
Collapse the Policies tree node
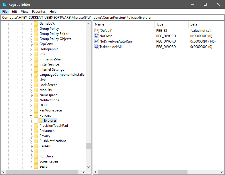point(31,115)
